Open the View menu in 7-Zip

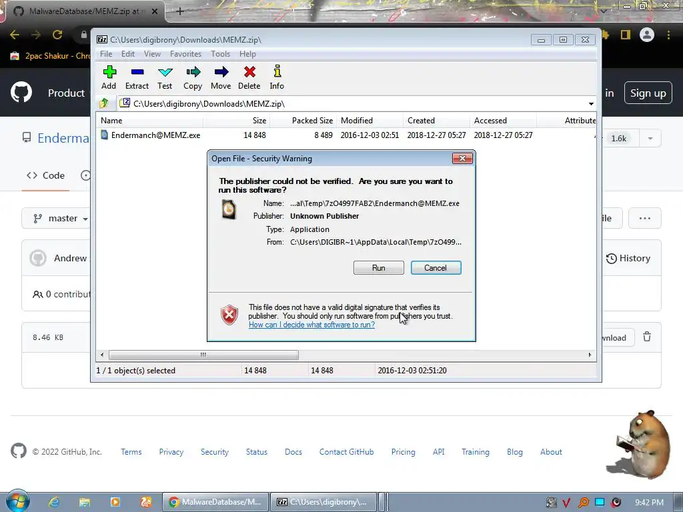[152, 54]
